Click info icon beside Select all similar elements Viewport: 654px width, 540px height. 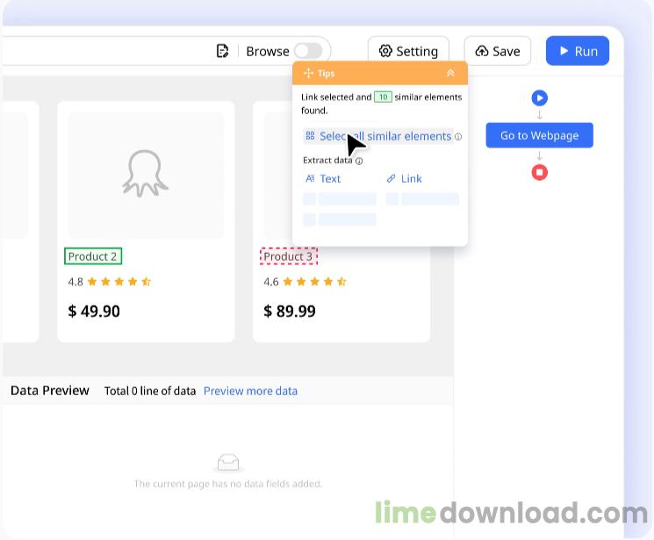tap(458, 137)
